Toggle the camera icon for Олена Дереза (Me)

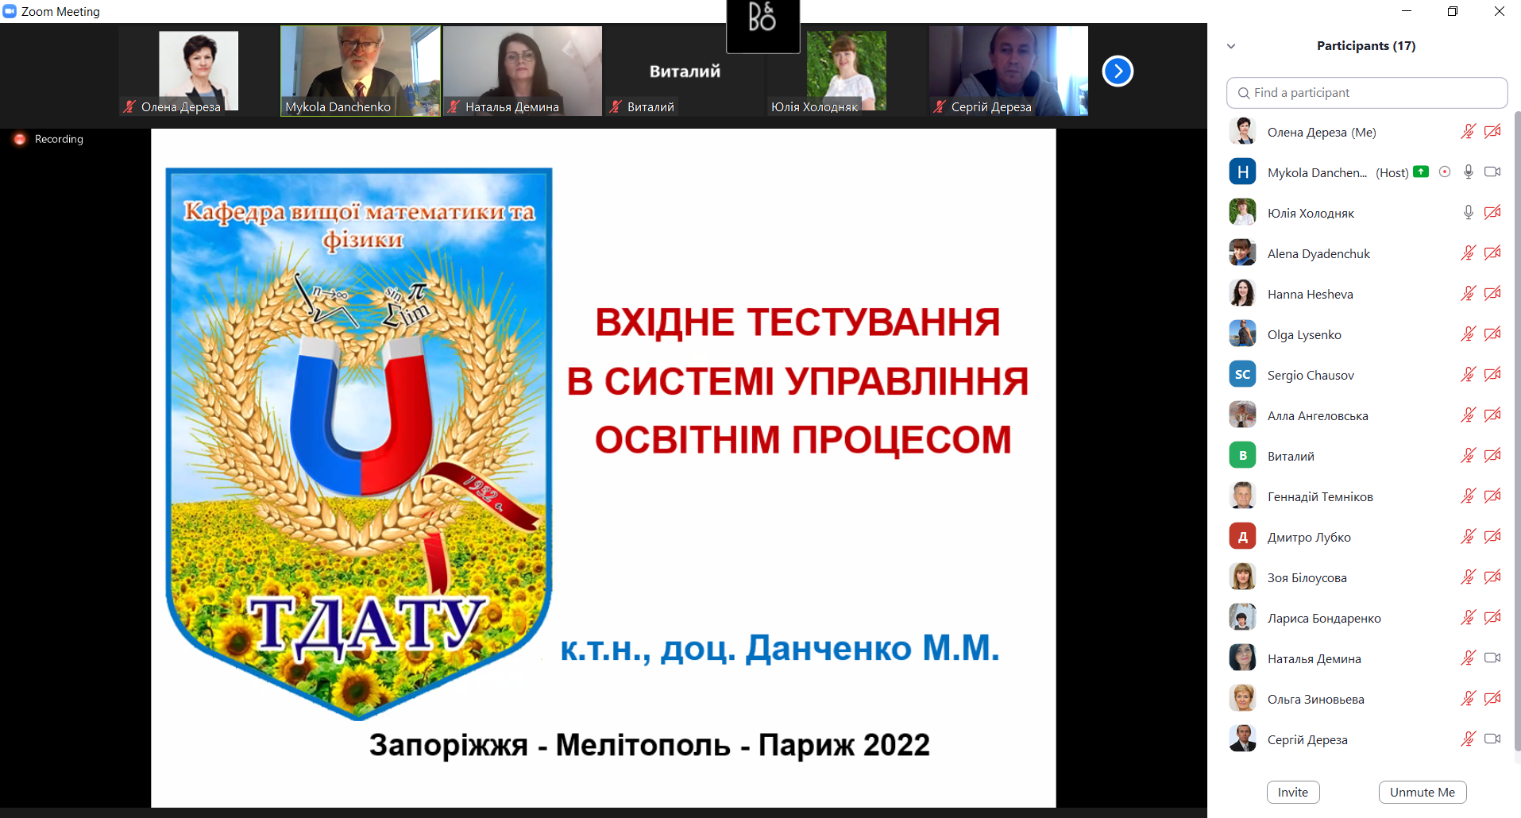1492,132
